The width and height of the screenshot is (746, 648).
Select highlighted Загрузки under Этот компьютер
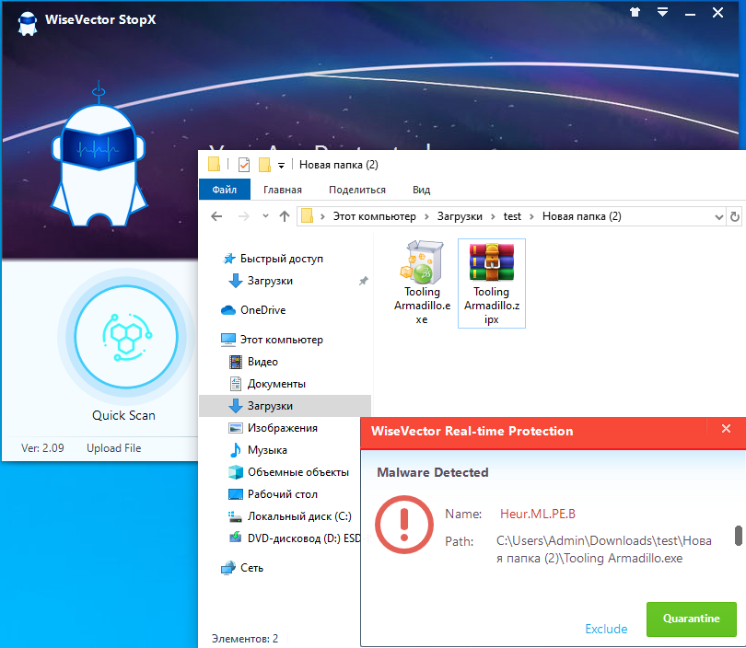285,406
